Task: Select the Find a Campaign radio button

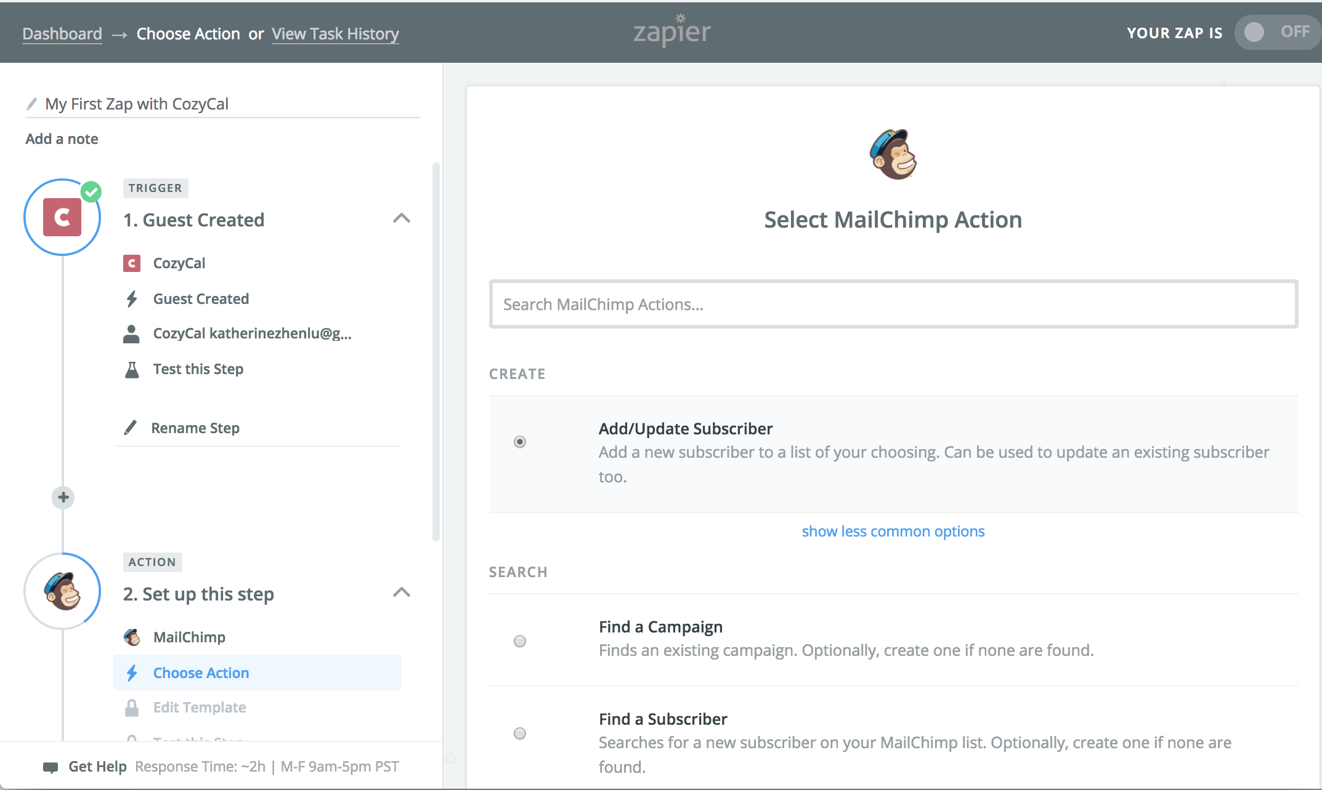Action: 520,641
